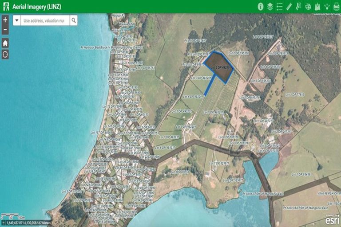This screenshot has width=341, height=227.
Task: Click the search magnifier button
Action: (74, 20)
